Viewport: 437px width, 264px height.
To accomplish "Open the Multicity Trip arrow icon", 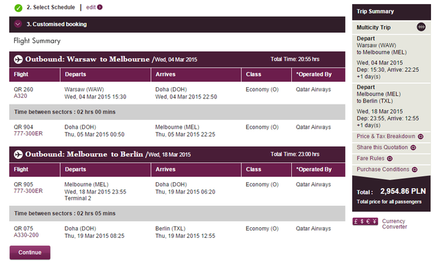I will (421, 27).
